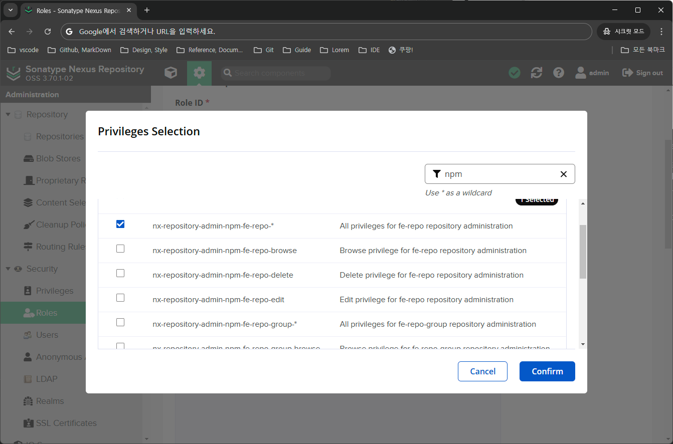Open Content Selectors sidebar item

[54, 202]
